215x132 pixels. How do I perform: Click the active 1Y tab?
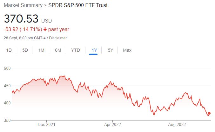[94, 50]
